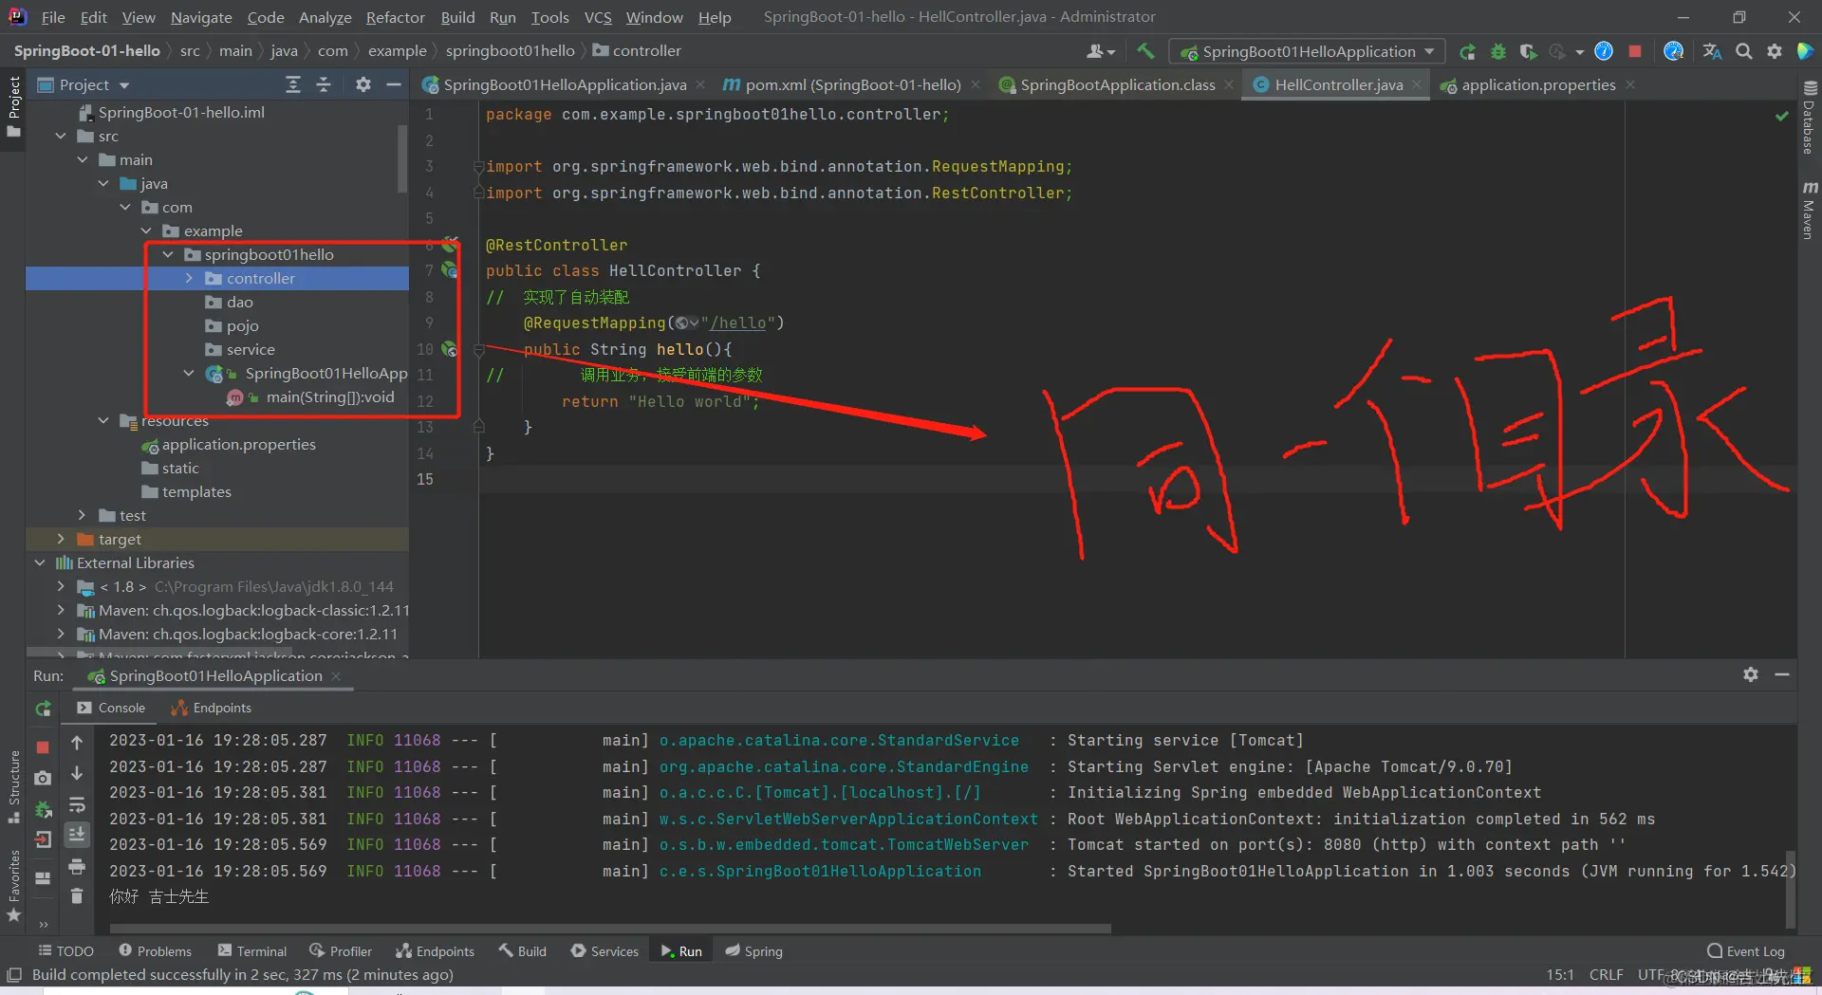
Task: Hide the Project tool window
Action: point(394,84)
